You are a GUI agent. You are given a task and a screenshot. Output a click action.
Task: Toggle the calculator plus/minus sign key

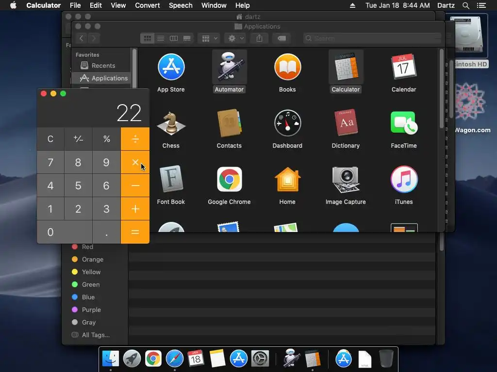(78, 139)
